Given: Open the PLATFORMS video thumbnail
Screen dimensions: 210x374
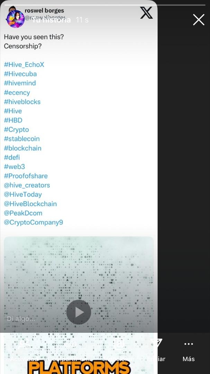Looking at the screenshot, I should coord(79,305).
